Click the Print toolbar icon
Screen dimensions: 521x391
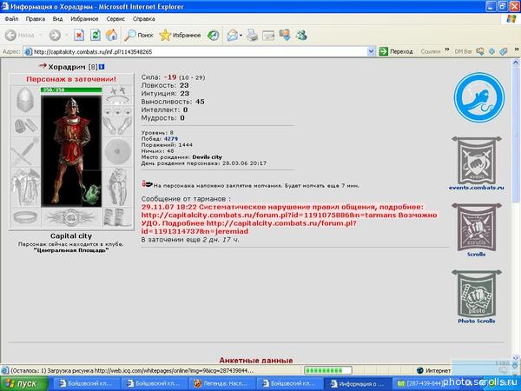coord(252,35)
